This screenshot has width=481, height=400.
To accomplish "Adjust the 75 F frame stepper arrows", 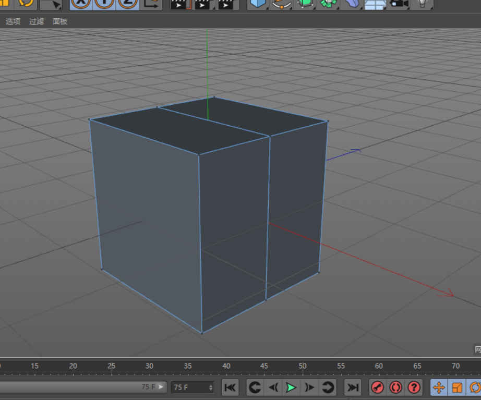I will (x=211, y=387).
